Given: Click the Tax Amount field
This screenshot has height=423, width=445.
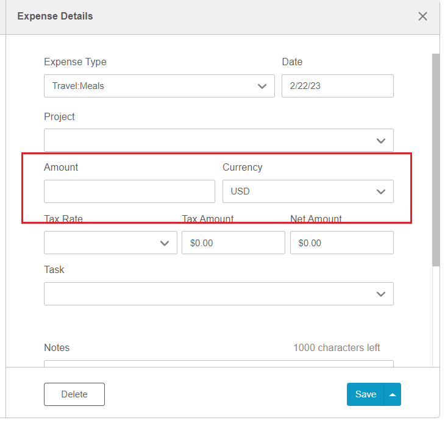Looking at the screenshot, I should 233,243.
